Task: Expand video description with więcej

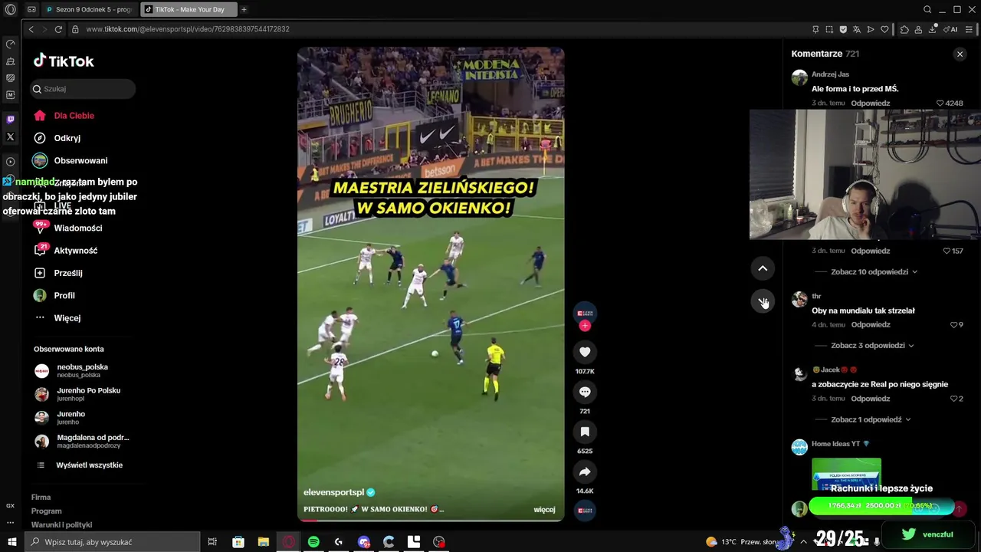Action: (544, 510)
